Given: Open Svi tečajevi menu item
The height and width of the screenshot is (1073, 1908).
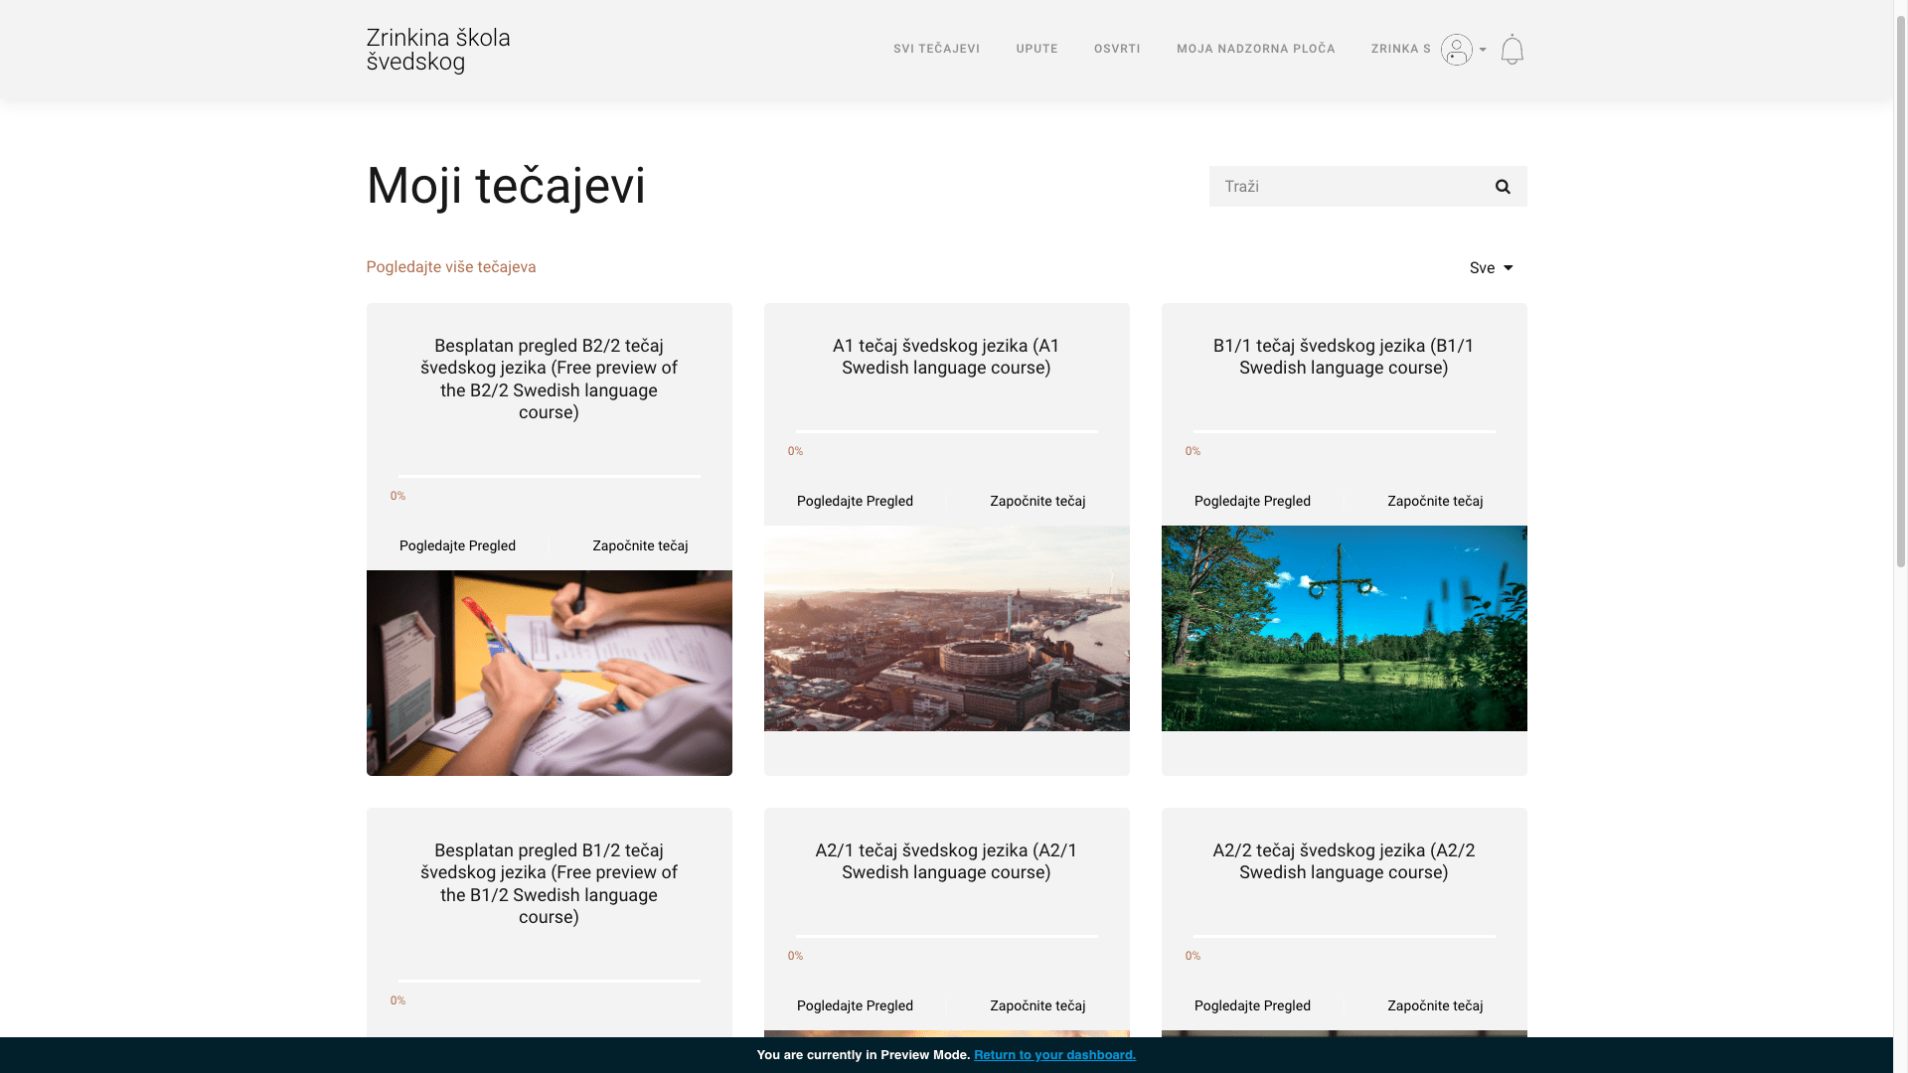Looking at the screenshot, I should click(936, 49).
